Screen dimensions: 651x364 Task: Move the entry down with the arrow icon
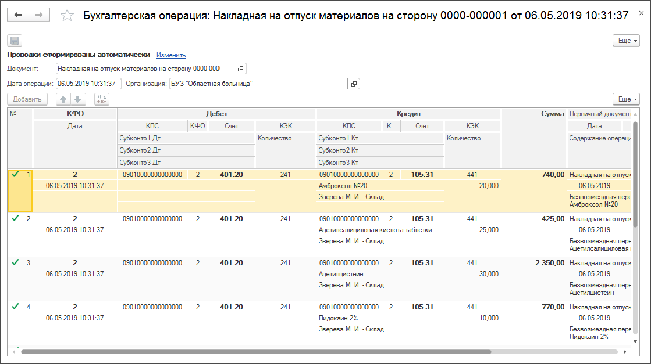click(x=78, y=99)
